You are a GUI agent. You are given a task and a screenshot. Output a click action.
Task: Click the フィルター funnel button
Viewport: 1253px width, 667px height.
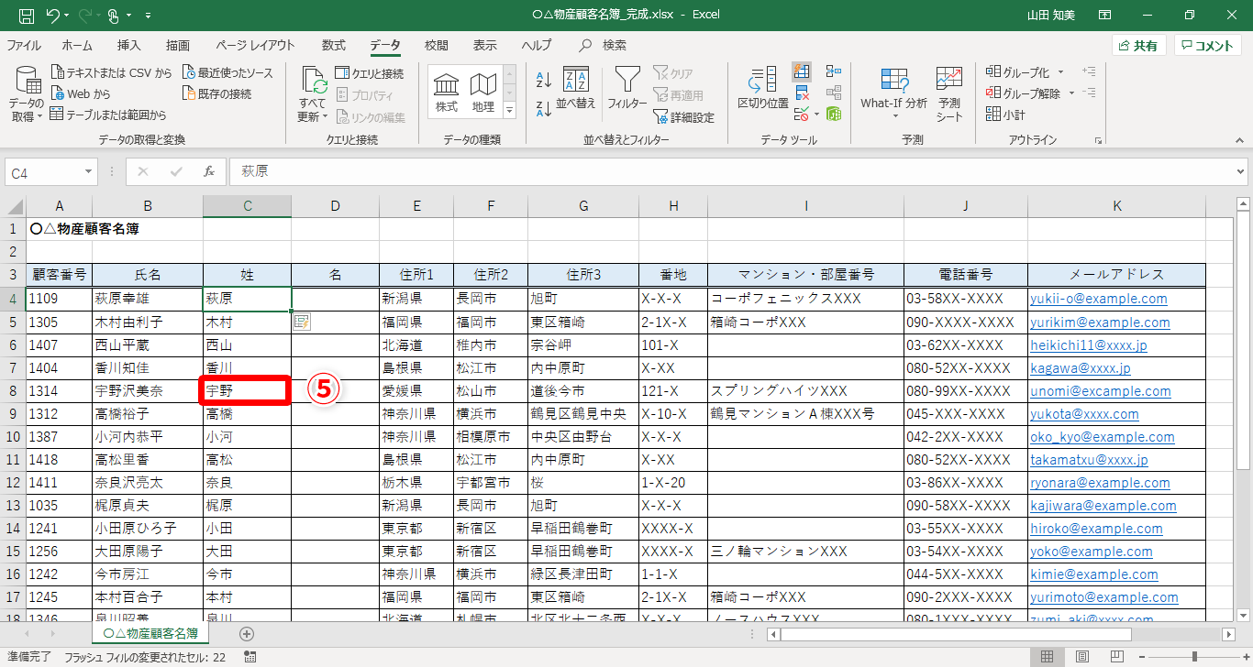coord(627,90)
